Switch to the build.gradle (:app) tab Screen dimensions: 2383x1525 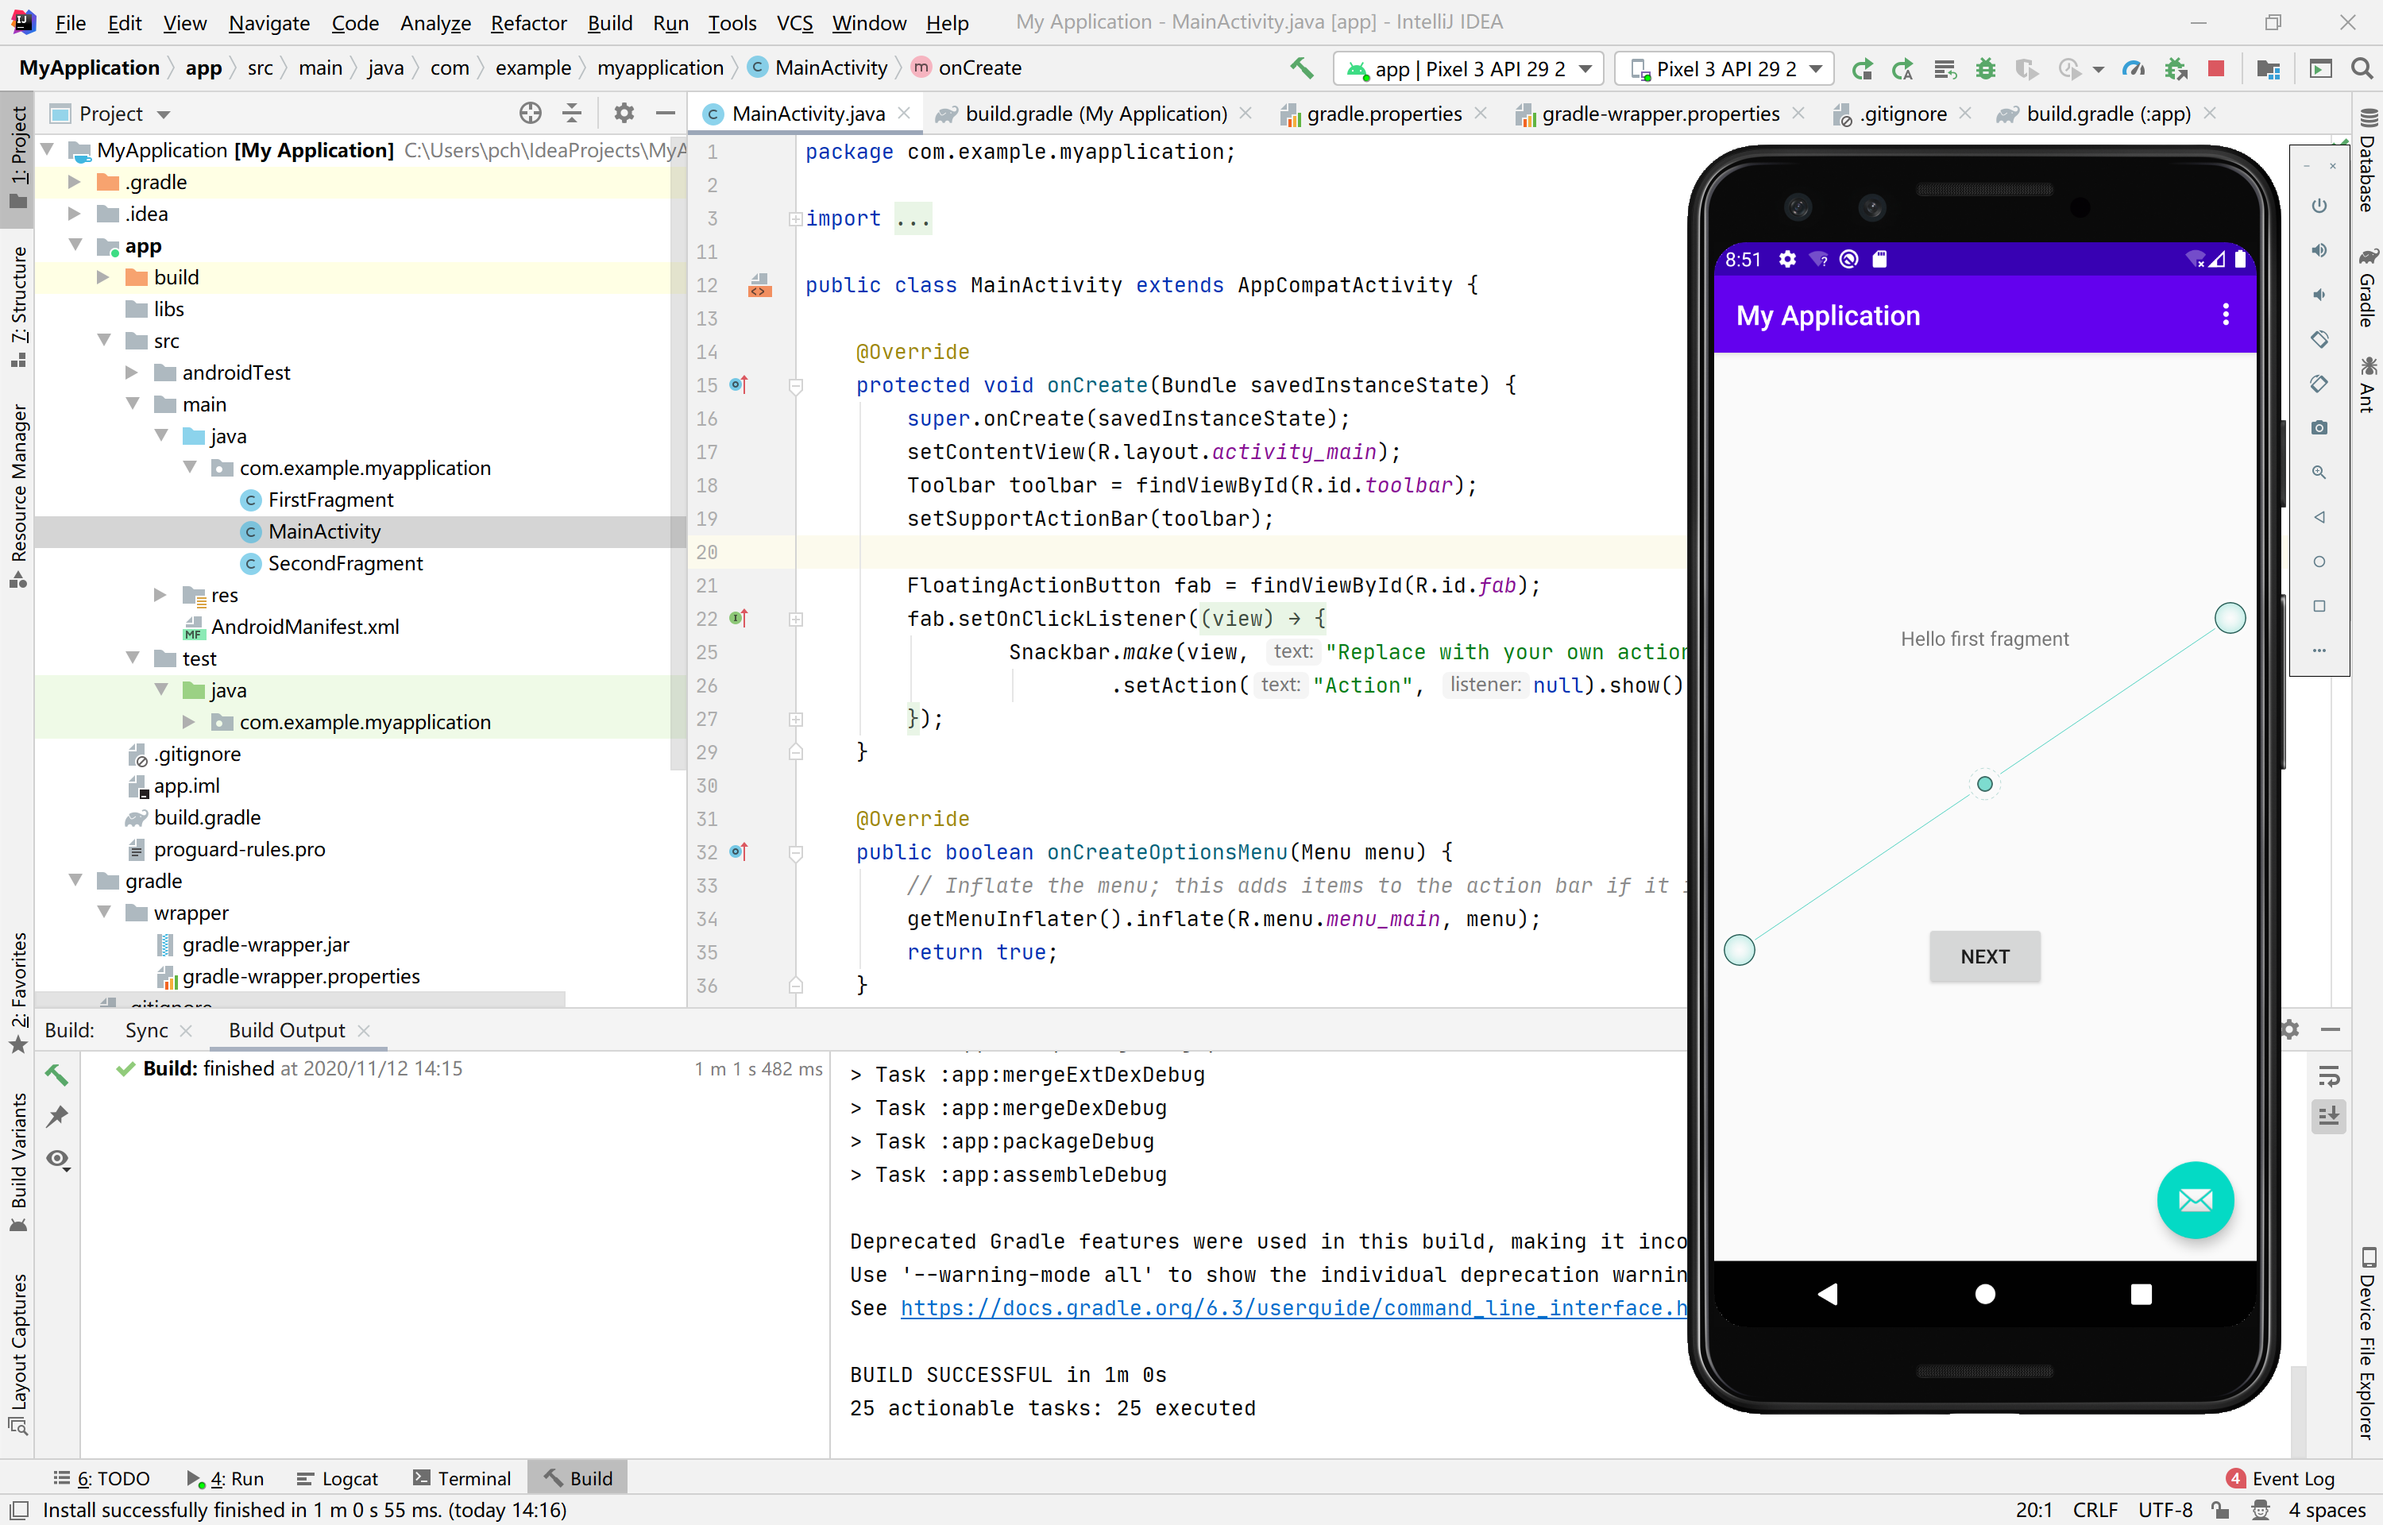(2107, 114)
